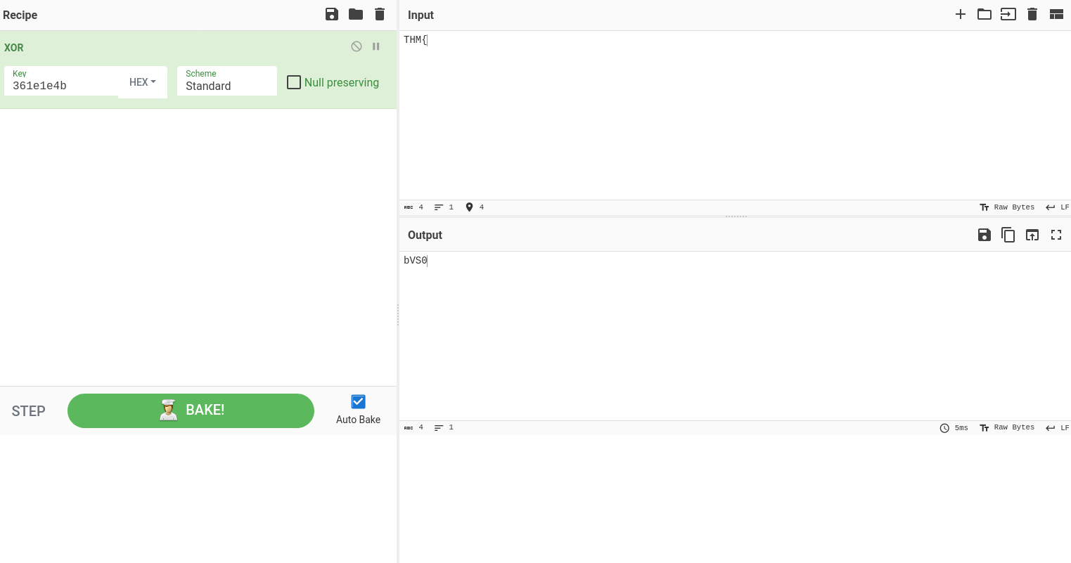Disable the XOR operation
Image resolution: width=1071 pixels, height=563 pixels.
coord(357,46)
